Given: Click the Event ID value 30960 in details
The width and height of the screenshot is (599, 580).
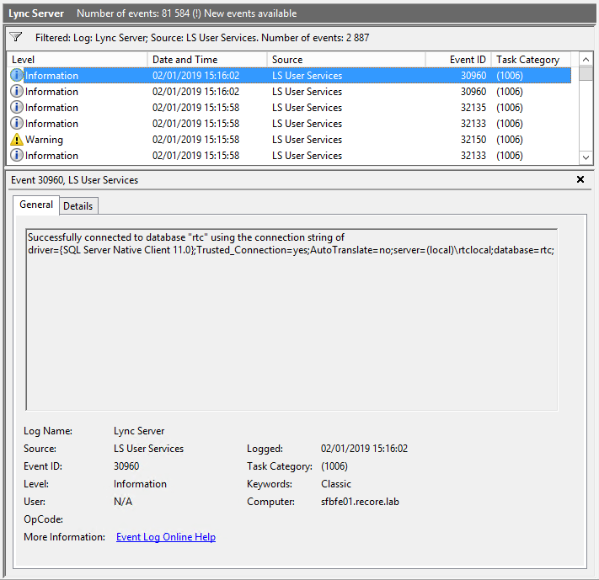Looking at the screenshot, I should pyautogui.click(x=126, y=466).
